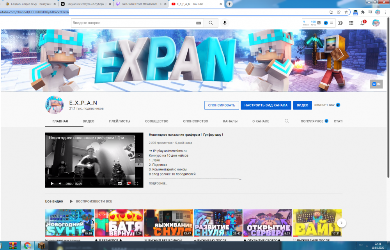
Task: Mute the featured video player
Action: pos(60,184)
